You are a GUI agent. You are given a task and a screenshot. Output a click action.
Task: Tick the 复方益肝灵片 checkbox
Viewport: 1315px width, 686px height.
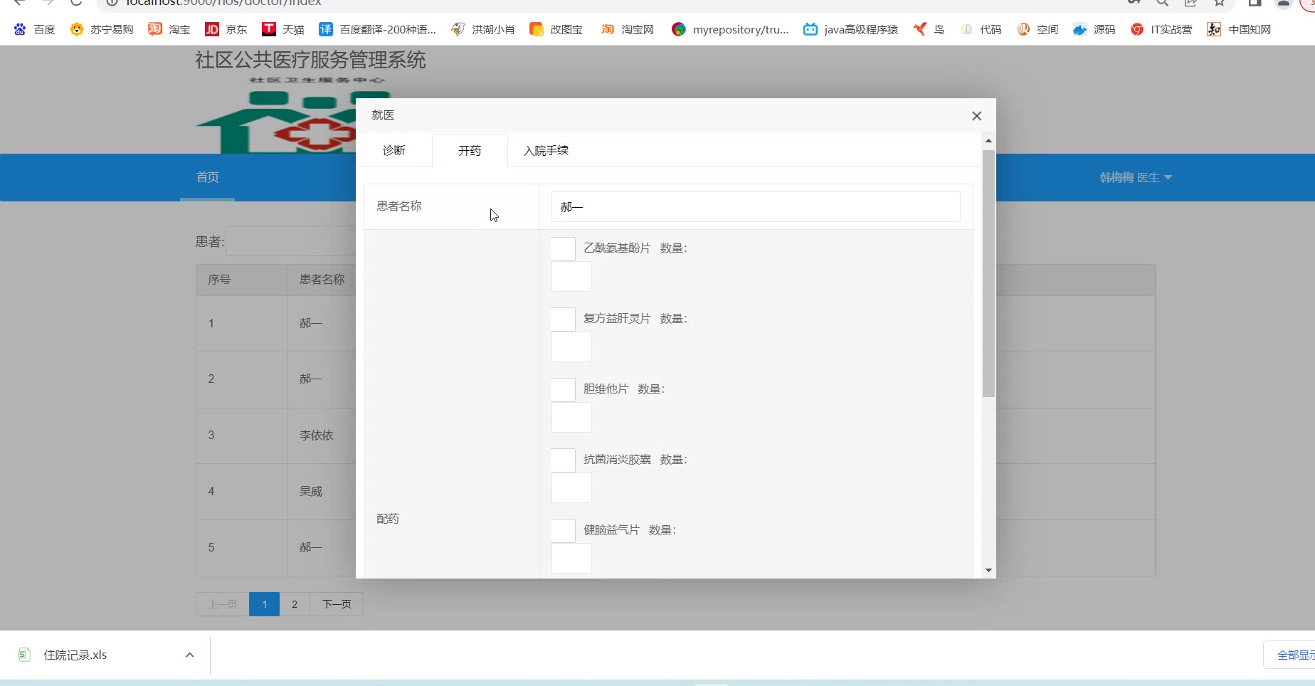coord(563,320)
